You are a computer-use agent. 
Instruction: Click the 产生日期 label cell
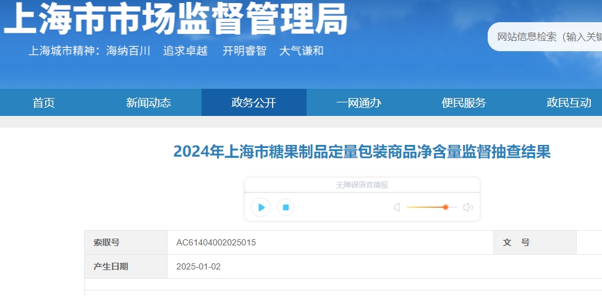point(111,267)
